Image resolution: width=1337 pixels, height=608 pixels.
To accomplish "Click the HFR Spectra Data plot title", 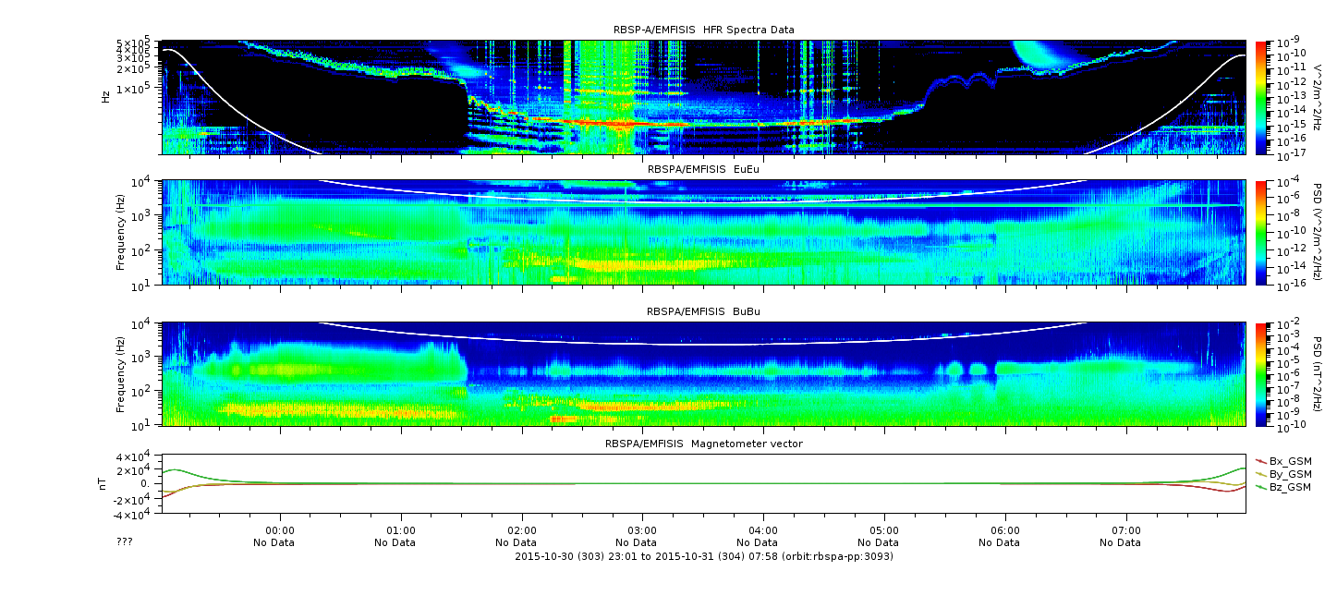I will (703, 30).
